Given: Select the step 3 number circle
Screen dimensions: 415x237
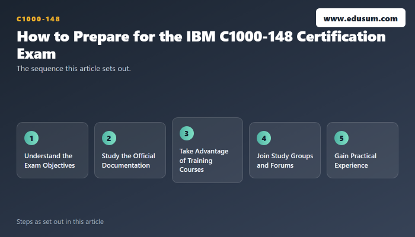Looking at the screenshot, I should 187,133.
